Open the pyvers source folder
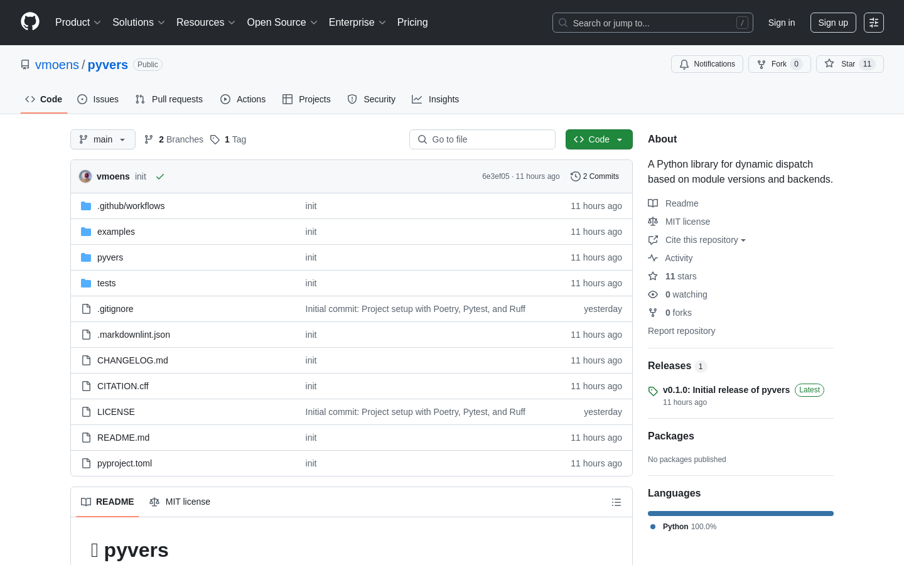This screenshot has width=904, height=565. (110, 257)
